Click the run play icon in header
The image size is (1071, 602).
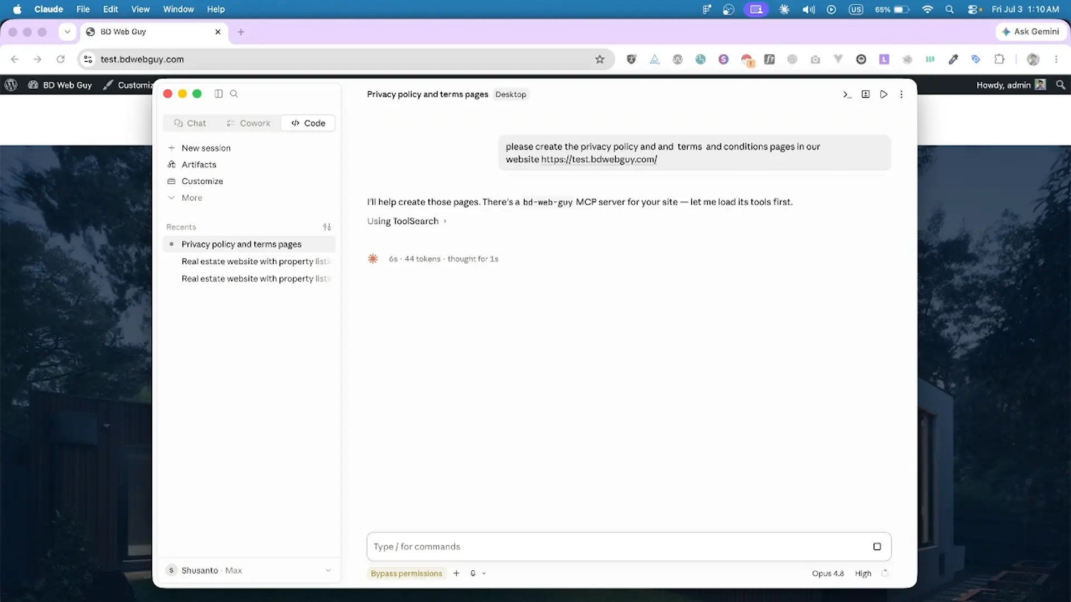884,94
